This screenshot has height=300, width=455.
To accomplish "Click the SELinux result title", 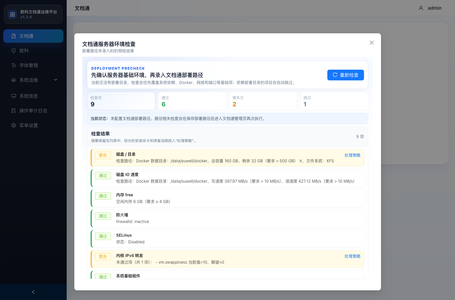I will coord(124,235).
